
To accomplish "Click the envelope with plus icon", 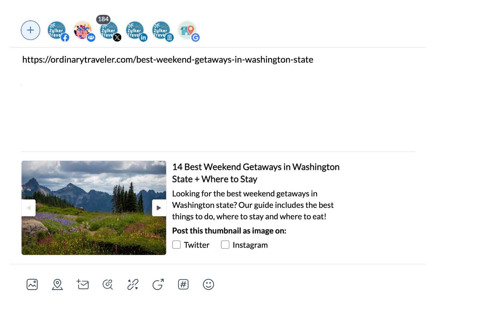I will 83,285.
